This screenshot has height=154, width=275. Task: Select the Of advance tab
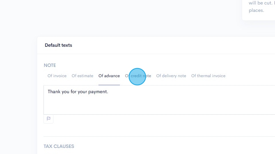(x=109, y=76)
